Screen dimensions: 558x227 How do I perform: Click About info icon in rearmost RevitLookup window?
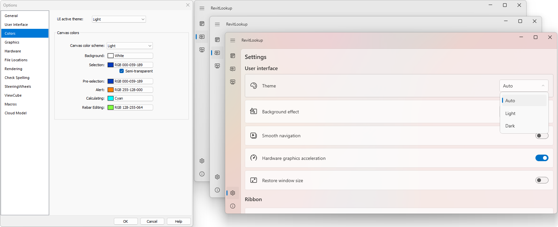click(x=202, y=174)
